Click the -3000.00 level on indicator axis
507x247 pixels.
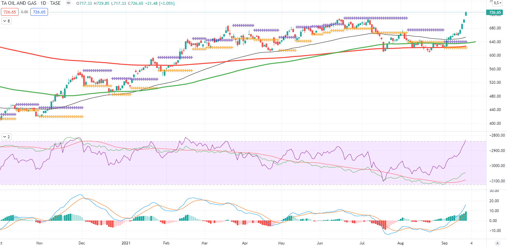(x=495, y=166)
